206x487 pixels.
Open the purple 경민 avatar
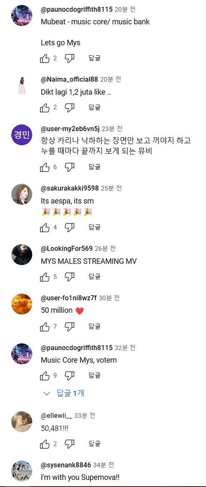pos(22,135)
